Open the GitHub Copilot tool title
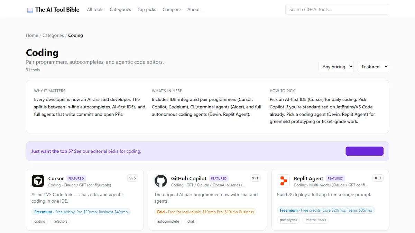Viewport: 415px width, 233px height. point(189,178)
